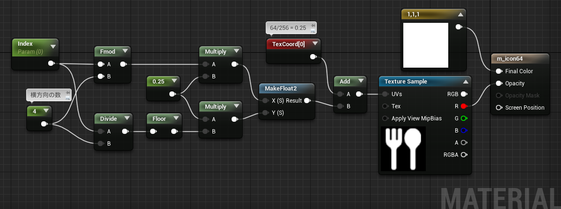
Task: Click the Texture Sample UVs input pin
Action: [385, 94]
